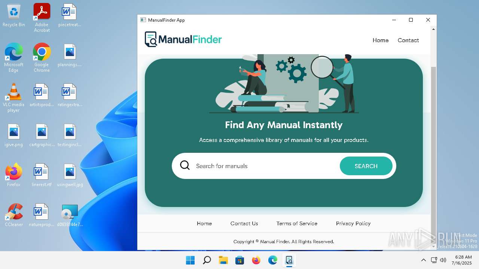Screen dimensions: 479x269
Task: Click Contact in top navigation
Action: pyautogui.click(x=408, y=40)
